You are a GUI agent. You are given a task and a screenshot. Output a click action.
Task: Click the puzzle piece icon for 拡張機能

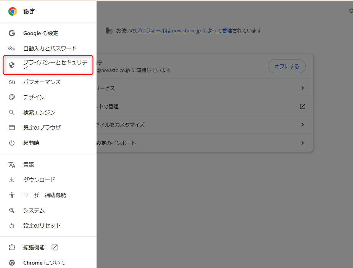tap(12, 247)
